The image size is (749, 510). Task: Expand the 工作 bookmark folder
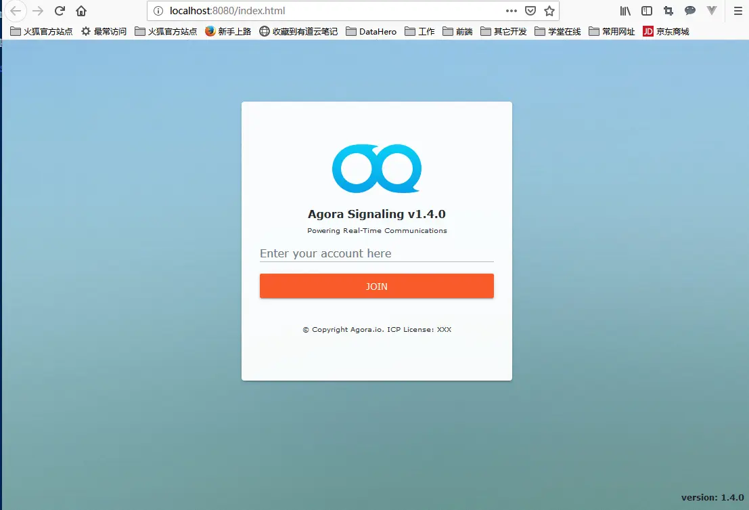419,32
